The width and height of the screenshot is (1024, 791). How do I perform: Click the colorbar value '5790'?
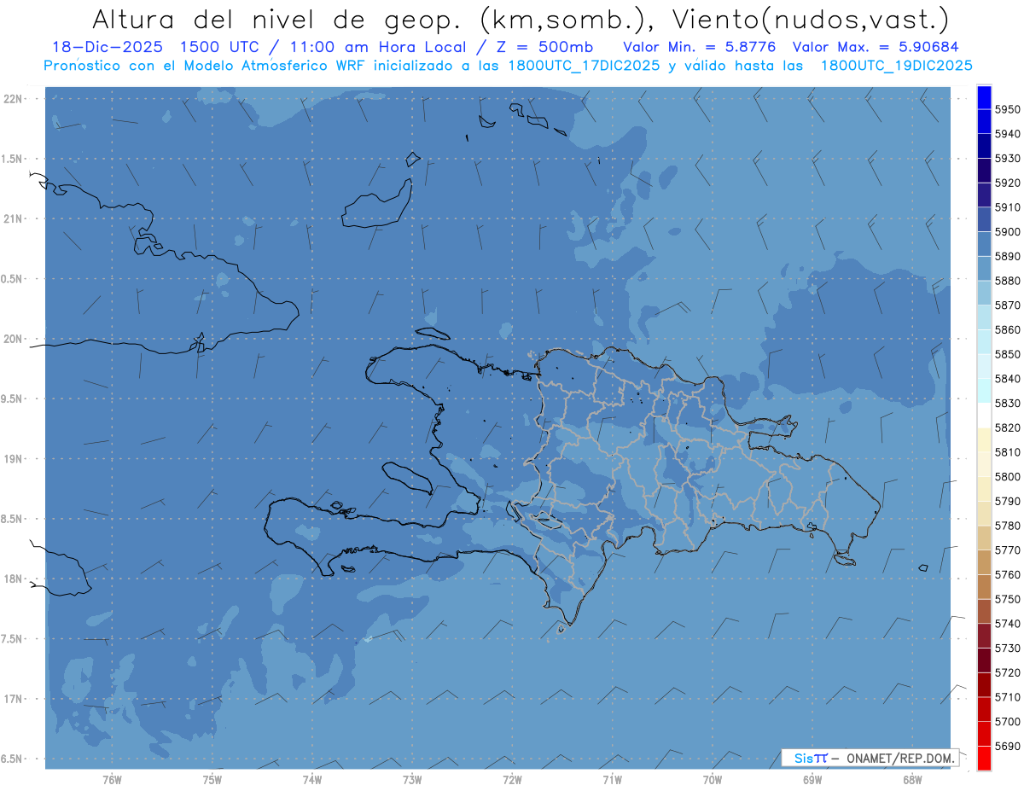(1008, 501)
